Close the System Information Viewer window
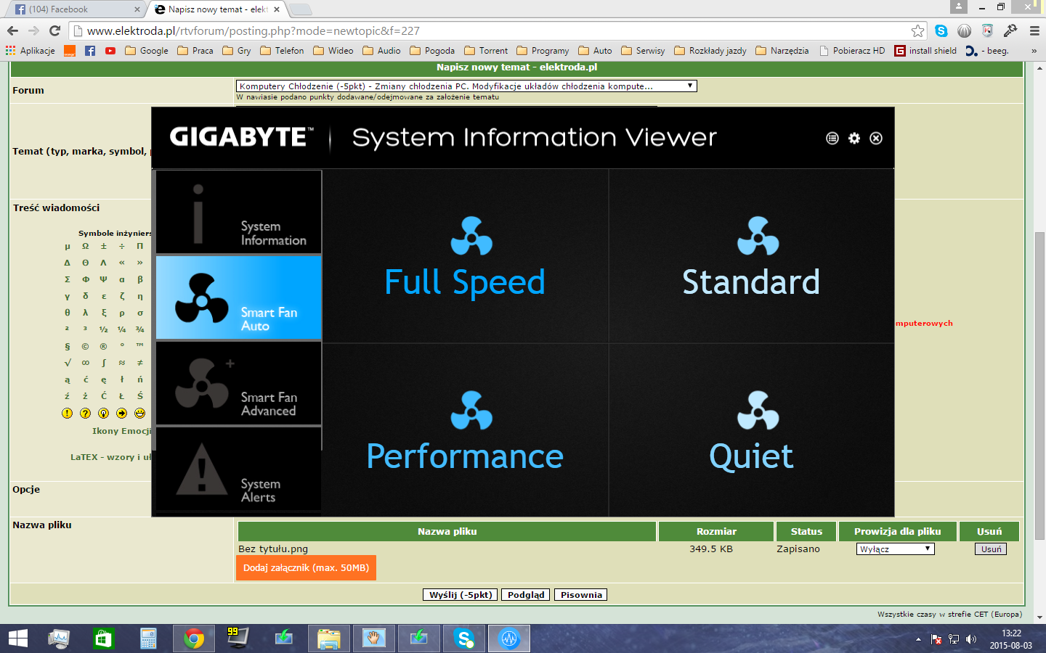Viewport: 1046px width, 653px height. (876, 138)
